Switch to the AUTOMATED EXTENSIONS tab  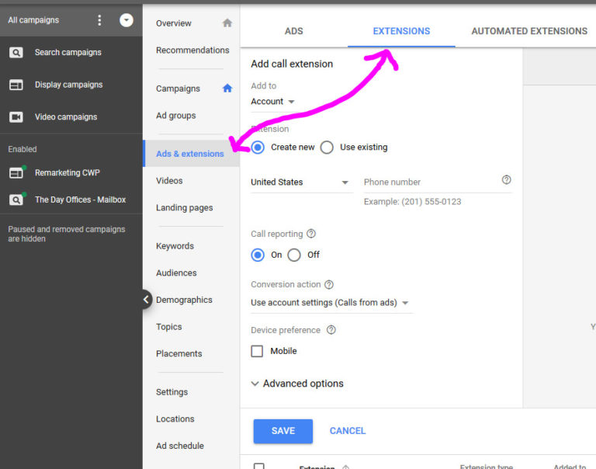tap(529, 31)
